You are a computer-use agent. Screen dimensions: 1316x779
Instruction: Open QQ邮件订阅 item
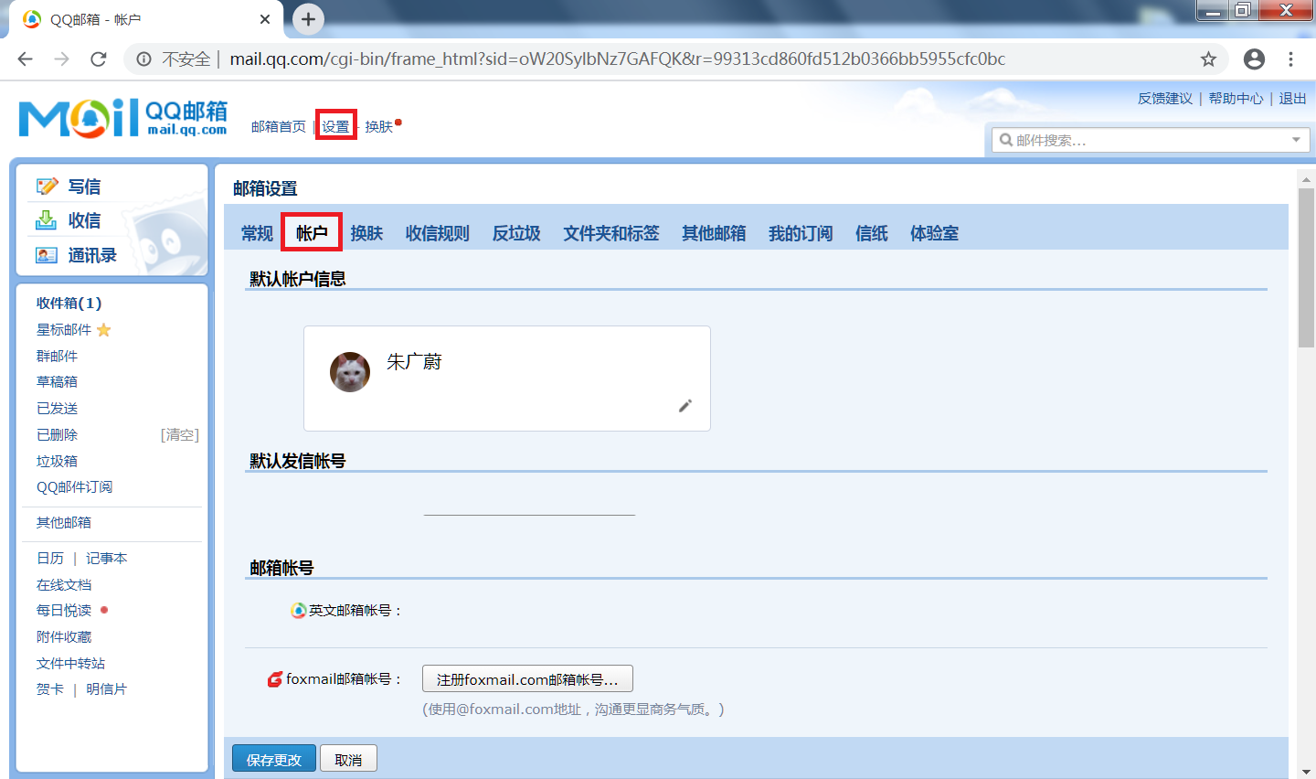[x=75, y=486]
